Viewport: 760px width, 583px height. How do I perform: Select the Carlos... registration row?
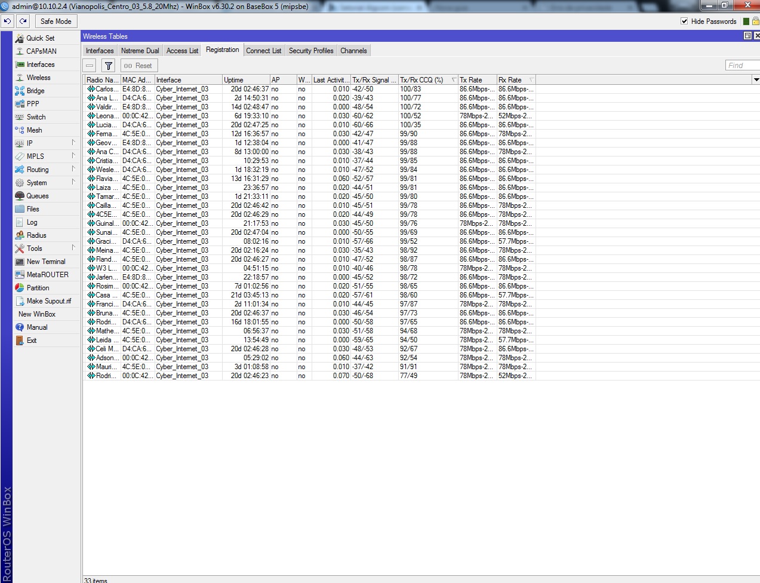310,89
